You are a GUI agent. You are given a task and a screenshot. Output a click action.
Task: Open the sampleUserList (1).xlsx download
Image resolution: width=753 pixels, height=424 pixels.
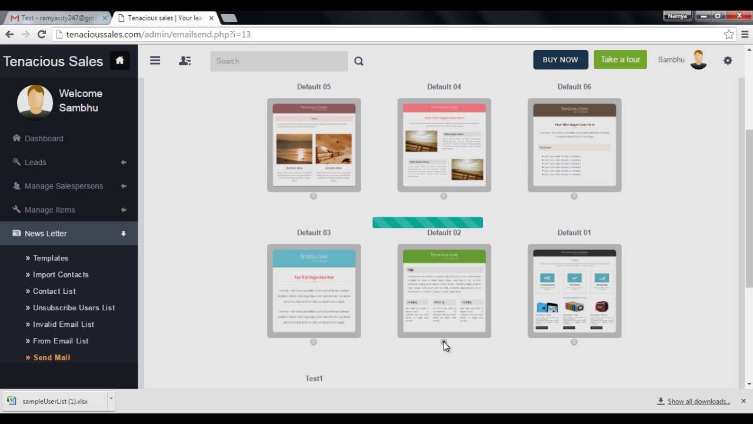click(55, 401)
